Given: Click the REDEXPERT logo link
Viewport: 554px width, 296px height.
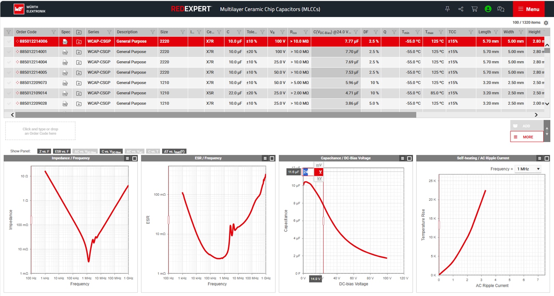Looking at the screenshot, I should (191, 9).
